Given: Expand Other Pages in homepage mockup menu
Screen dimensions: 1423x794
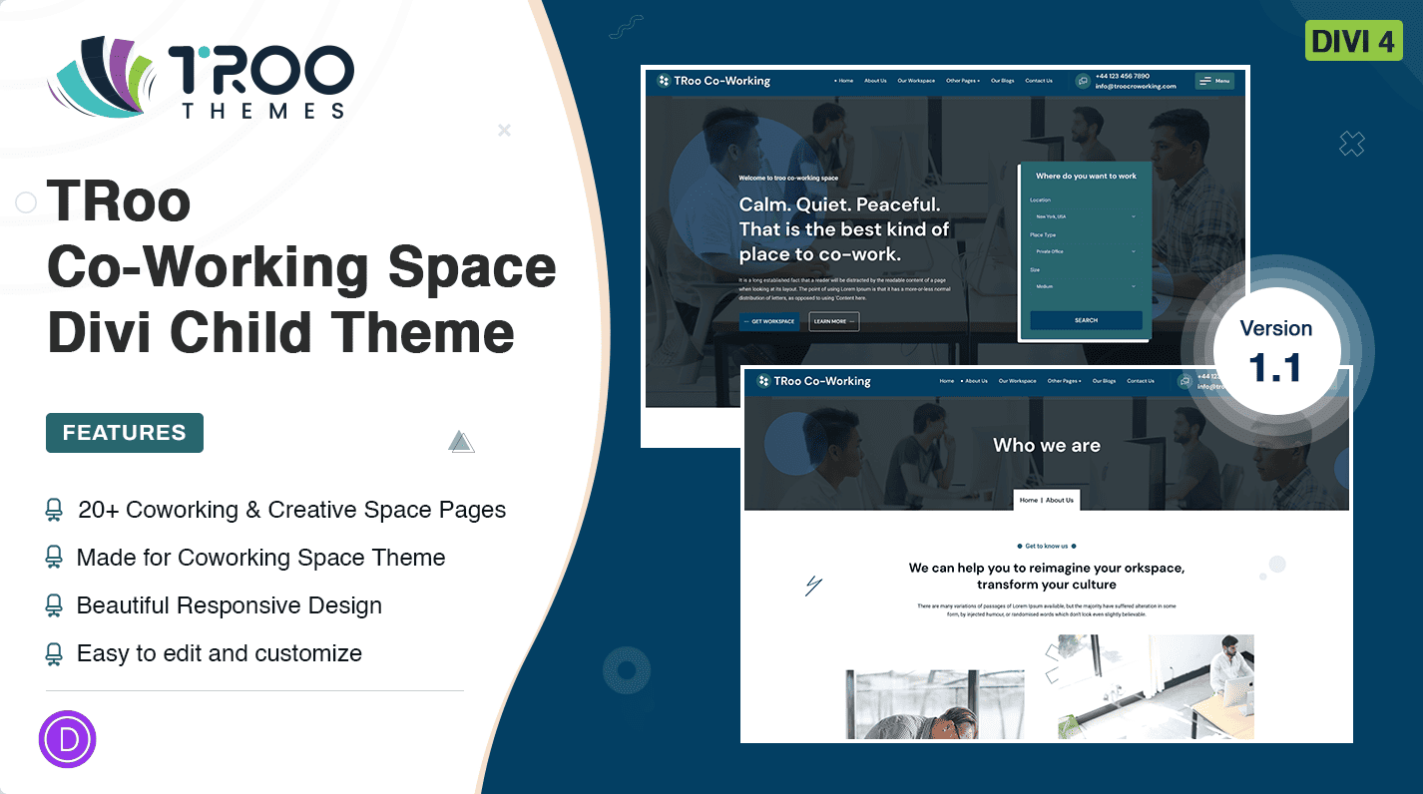Looking at the screenshot, I should point(963,81).
